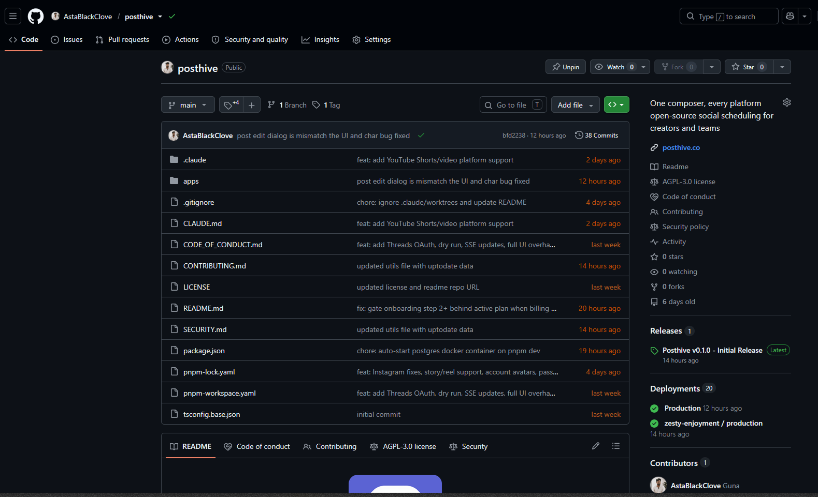Open the LICENSE file
Viewport: 818px width, 497px height.
197,287
